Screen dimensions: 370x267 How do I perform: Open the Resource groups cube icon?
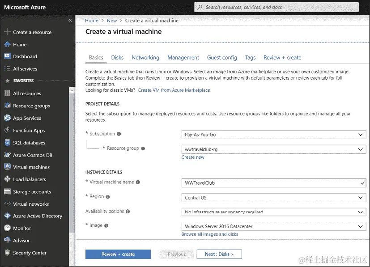tap(7, 106)
